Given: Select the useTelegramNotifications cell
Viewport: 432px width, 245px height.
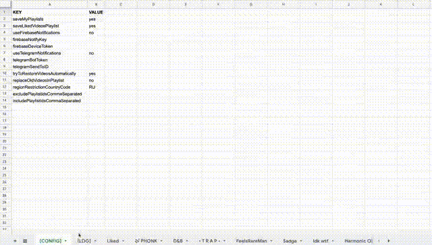Looking at the screenshot, I should [x=49, y=53].
